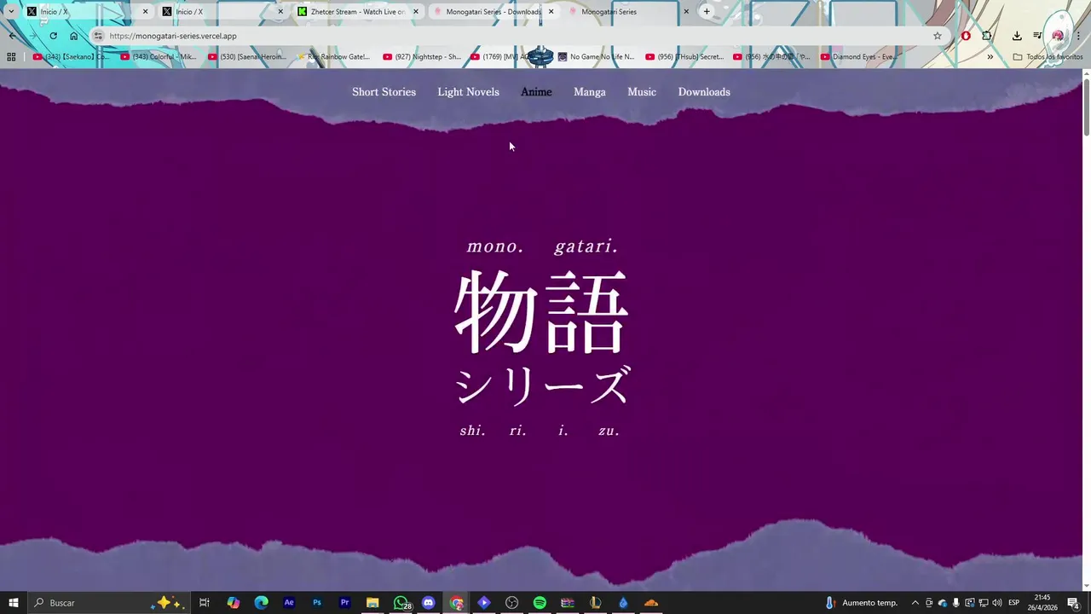Open the Short Stories page
Image resolution: width=1091 pixels, height=614 pixels.
click(x=384, y=92)
